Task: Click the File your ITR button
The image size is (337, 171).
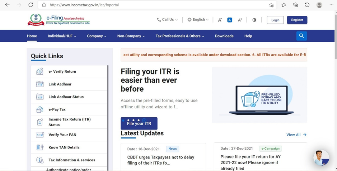Action: (139, 123)
